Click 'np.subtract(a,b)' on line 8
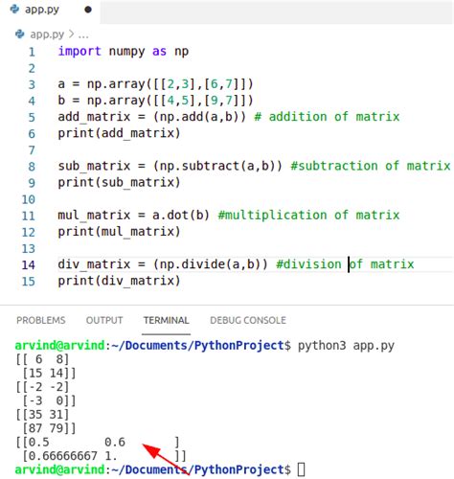 tap(217, 166)
